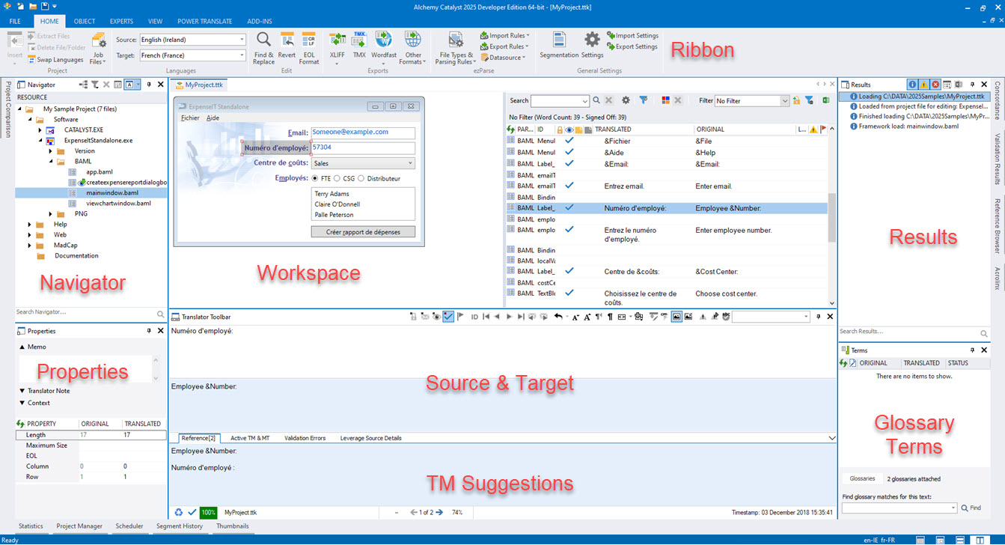Click Find button beside glossary search
The image size is (1005, 545).
point(971,508)
